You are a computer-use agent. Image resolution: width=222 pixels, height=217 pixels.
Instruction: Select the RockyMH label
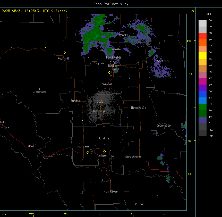[x=63, y=59]
